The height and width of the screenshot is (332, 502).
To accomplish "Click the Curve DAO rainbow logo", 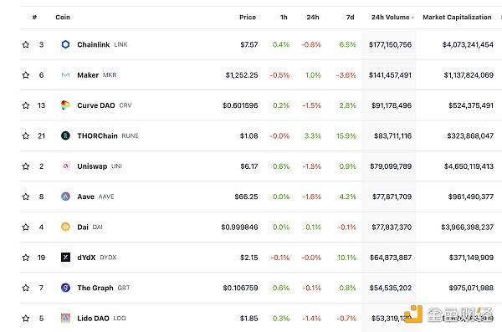I will pos(65,105).
